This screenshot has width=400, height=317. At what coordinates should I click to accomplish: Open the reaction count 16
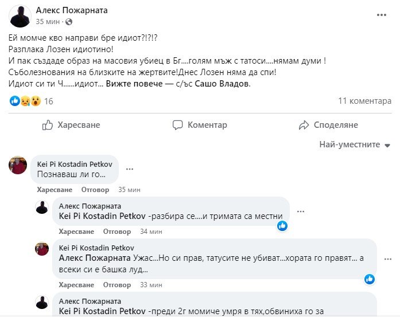tap(49, 101)
